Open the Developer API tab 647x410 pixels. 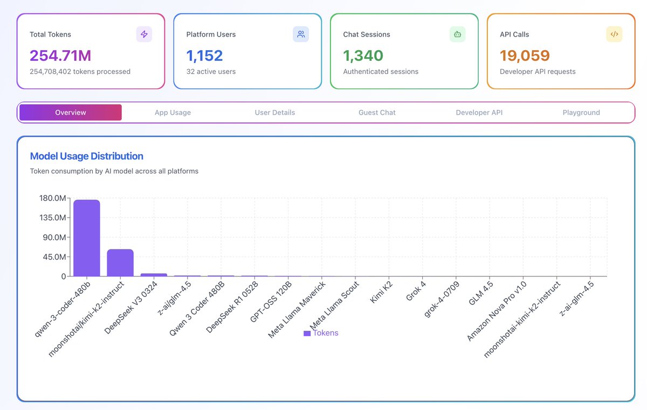click(x=479, y=112)
